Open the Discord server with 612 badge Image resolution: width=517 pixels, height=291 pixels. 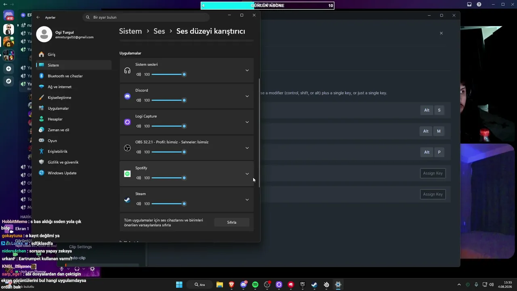coord(8,16)
